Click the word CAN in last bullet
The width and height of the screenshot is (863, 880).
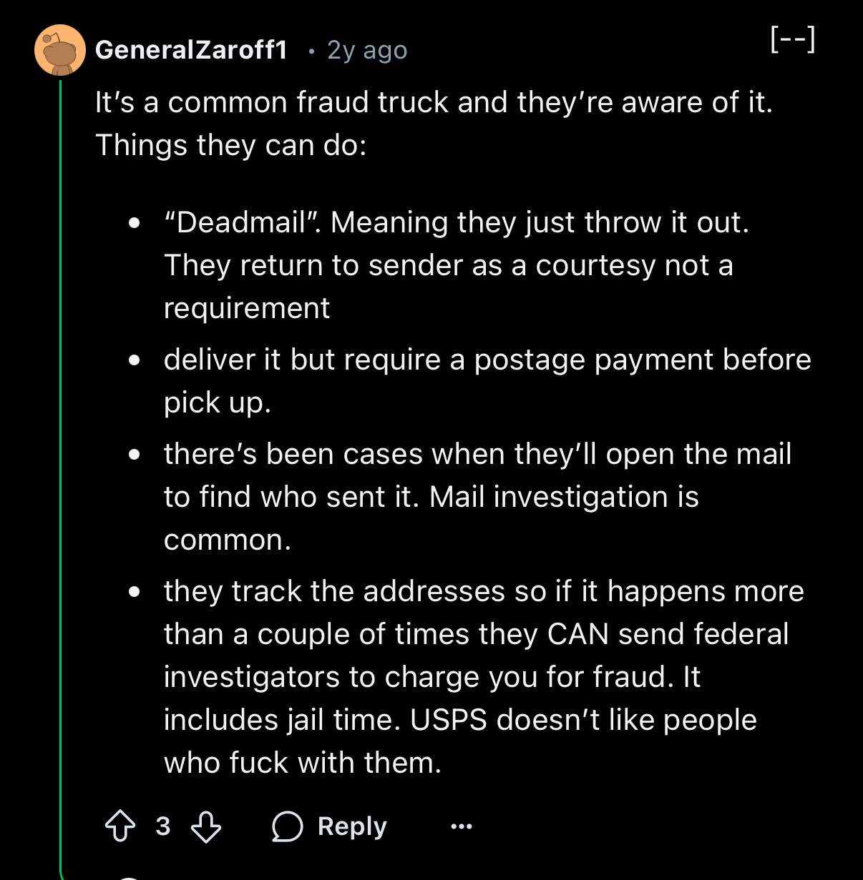coord(577,634)
